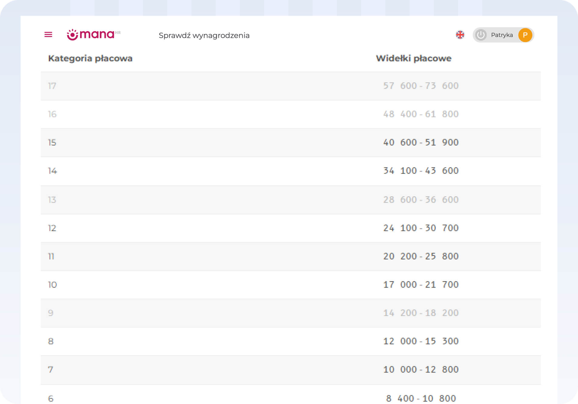Click the power logout icon

pyautogui.click(x=481, y=35)
